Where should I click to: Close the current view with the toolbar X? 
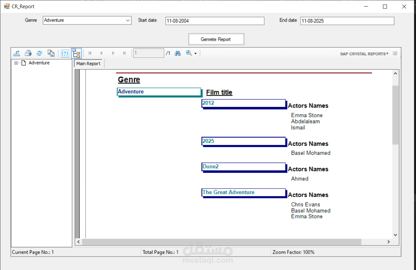[x=395, y=53]
